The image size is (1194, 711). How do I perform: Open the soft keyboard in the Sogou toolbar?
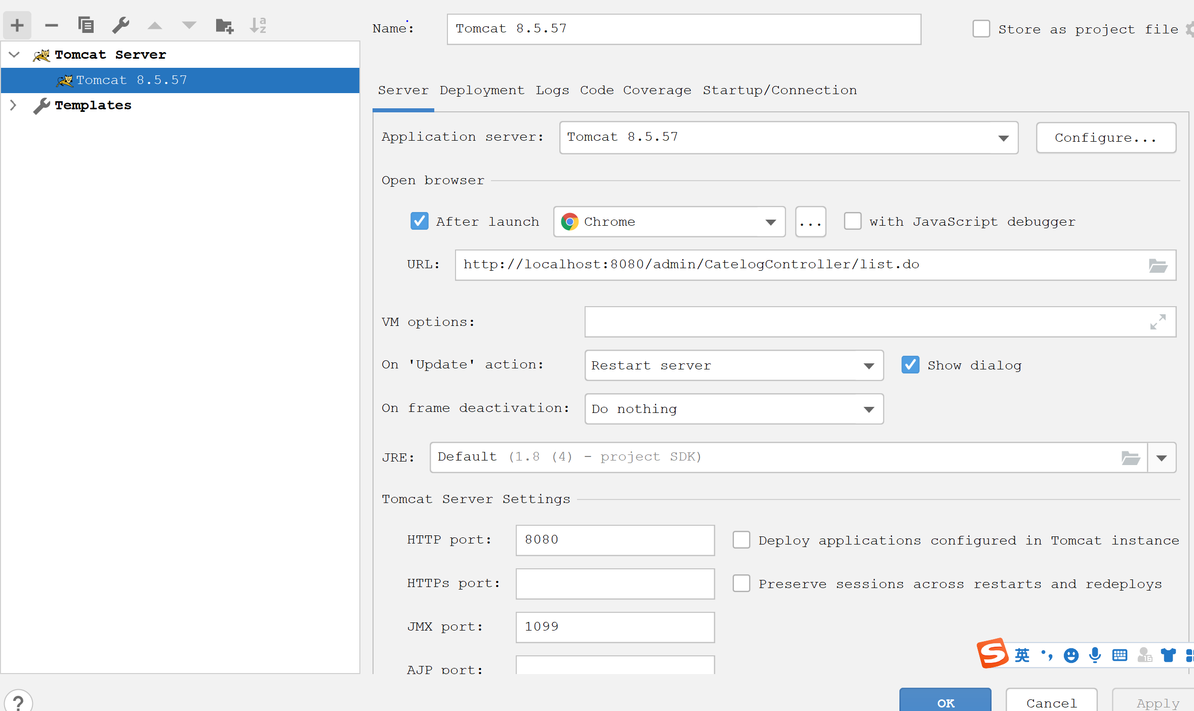click(1120, 656)
